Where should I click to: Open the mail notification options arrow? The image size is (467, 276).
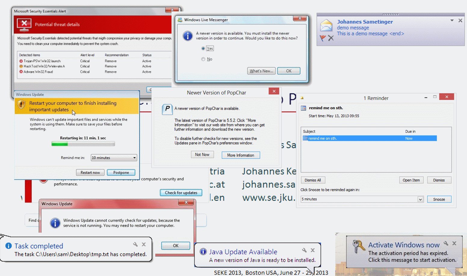click(x=452, y=20)
